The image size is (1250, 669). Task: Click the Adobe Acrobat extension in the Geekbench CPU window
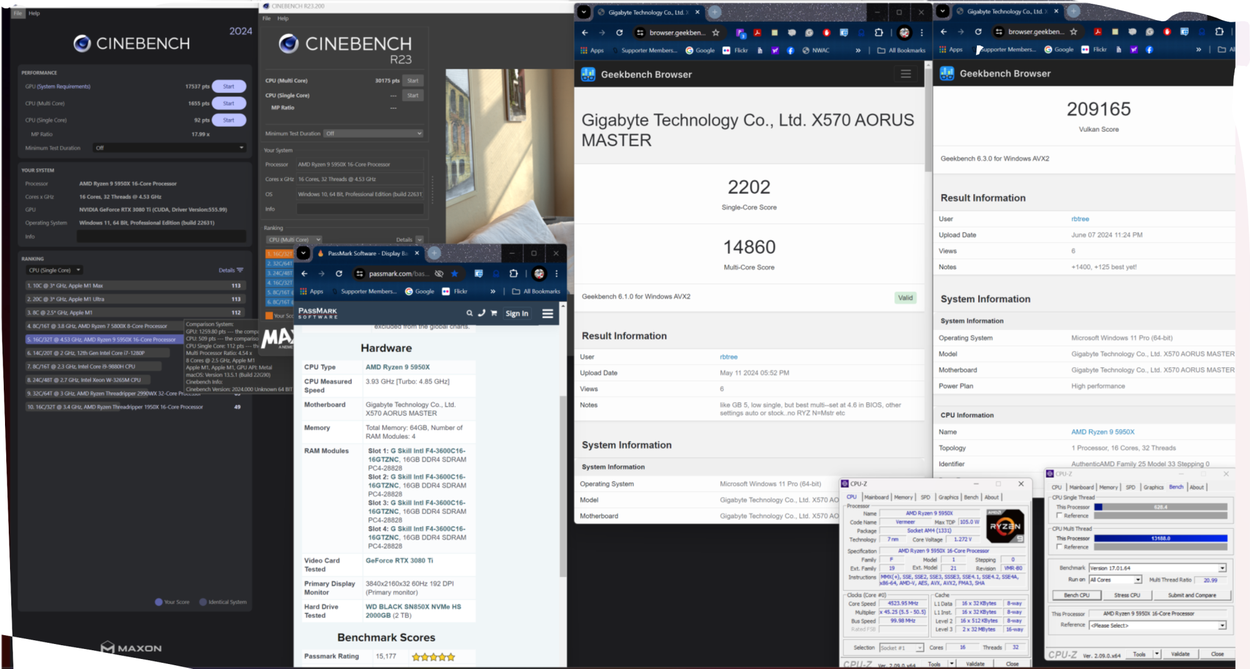pyautogui.click(x=757, y=32)
